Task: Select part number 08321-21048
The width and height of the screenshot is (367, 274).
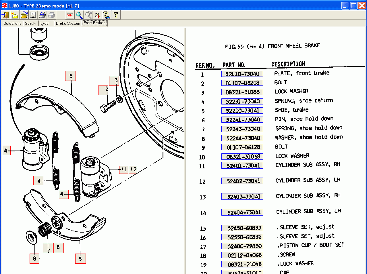Action: click(x=242, y=264)
